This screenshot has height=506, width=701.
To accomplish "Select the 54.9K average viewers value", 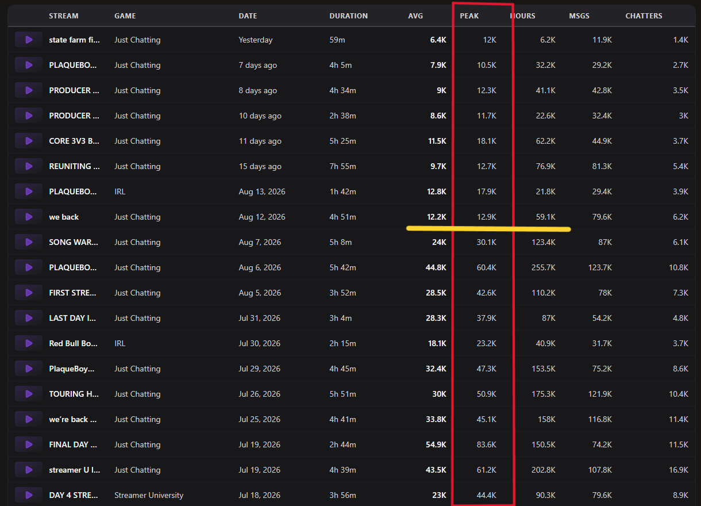I will [436, 444].
